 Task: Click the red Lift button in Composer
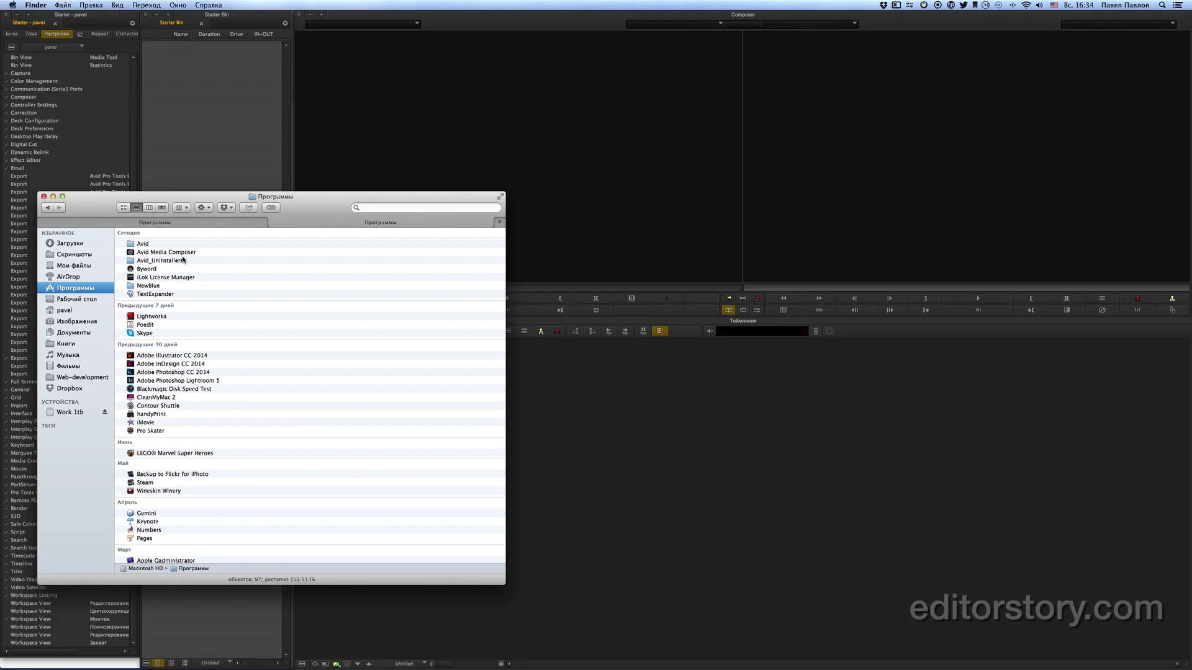(x=1137, y=298)
